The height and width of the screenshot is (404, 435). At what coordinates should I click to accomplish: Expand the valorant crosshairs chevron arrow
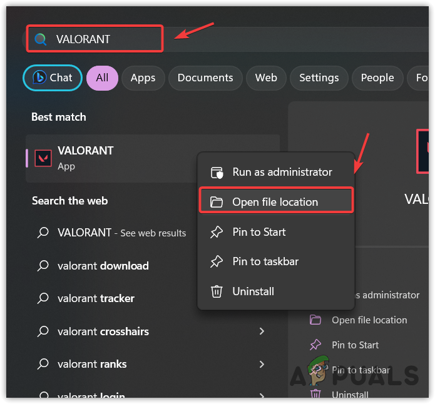[262, 331]
